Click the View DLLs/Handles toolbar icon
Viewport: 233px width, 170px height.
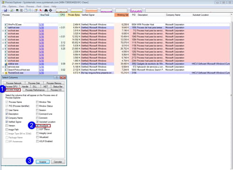point(30,10)
